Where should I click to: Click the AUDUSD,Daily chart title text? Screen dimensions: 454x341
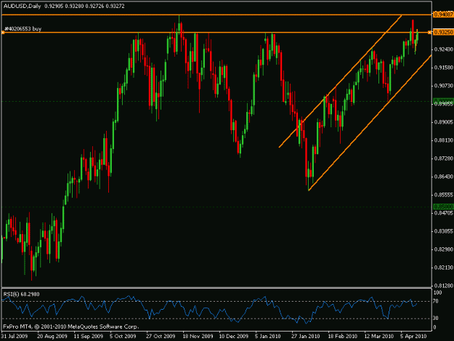point(23,6)
